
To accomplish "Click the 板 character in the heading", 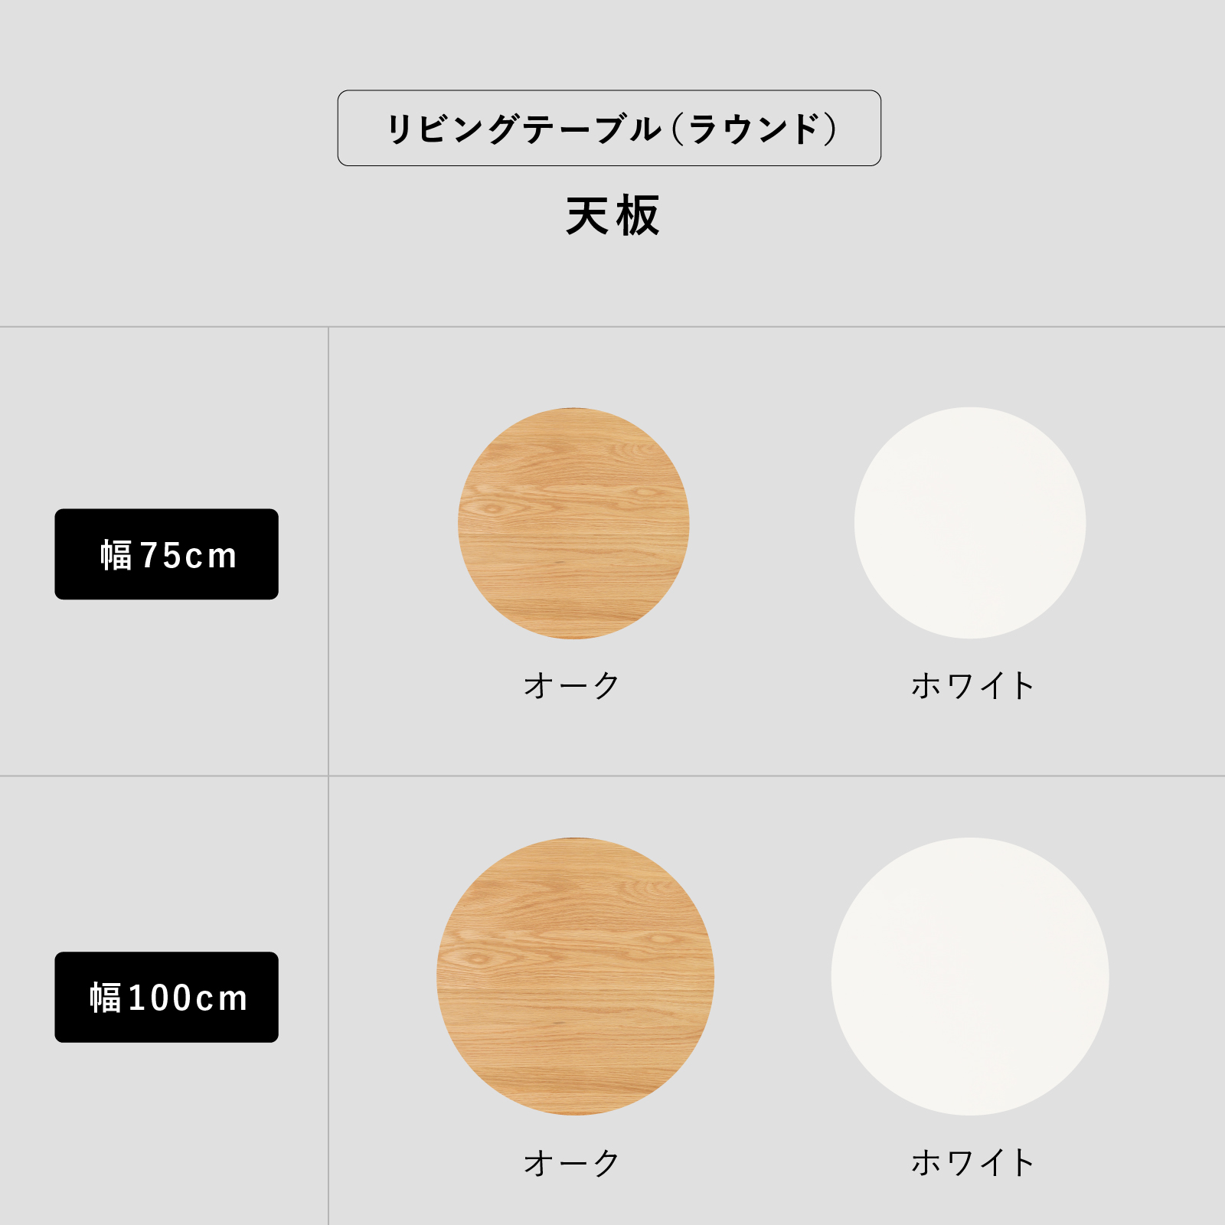I will pos(638,216).
